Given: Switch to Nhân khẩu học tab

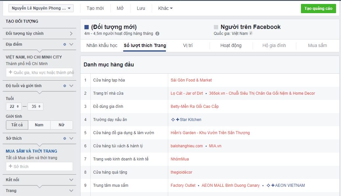Looking at the screenshot, I should [x=102, y=45].
